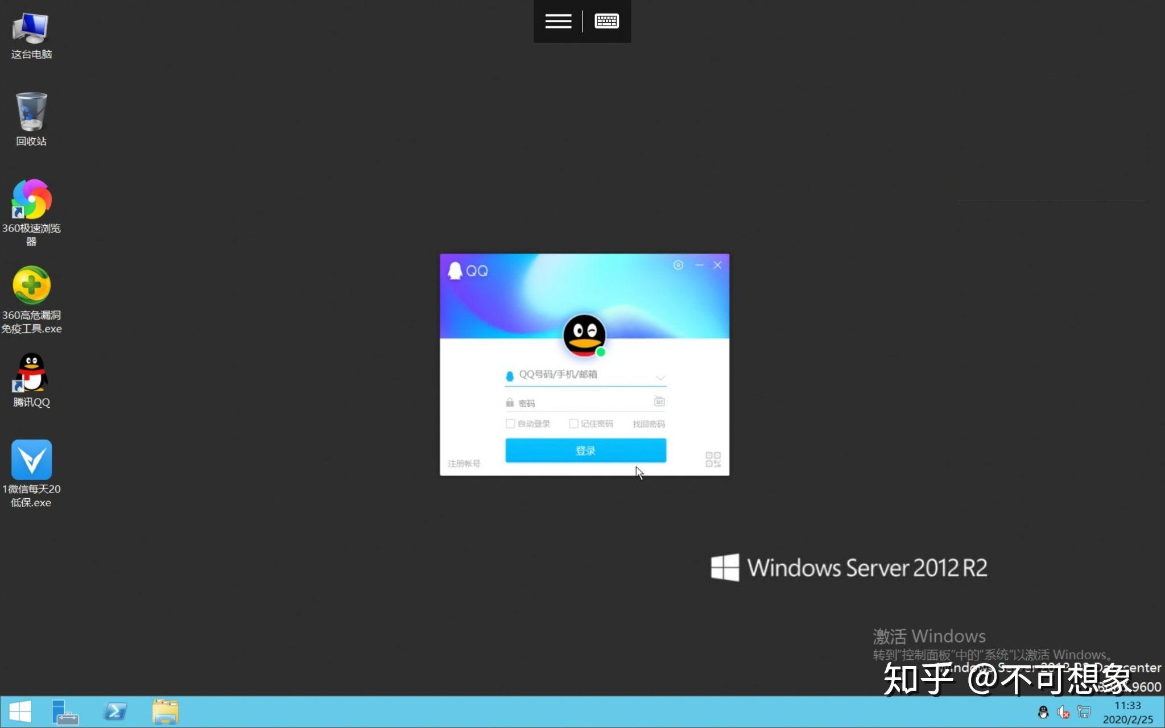This screenshot has height=728, width=1165.
Task: Open PowerShell from the taskbar
Action: [115, 712]
